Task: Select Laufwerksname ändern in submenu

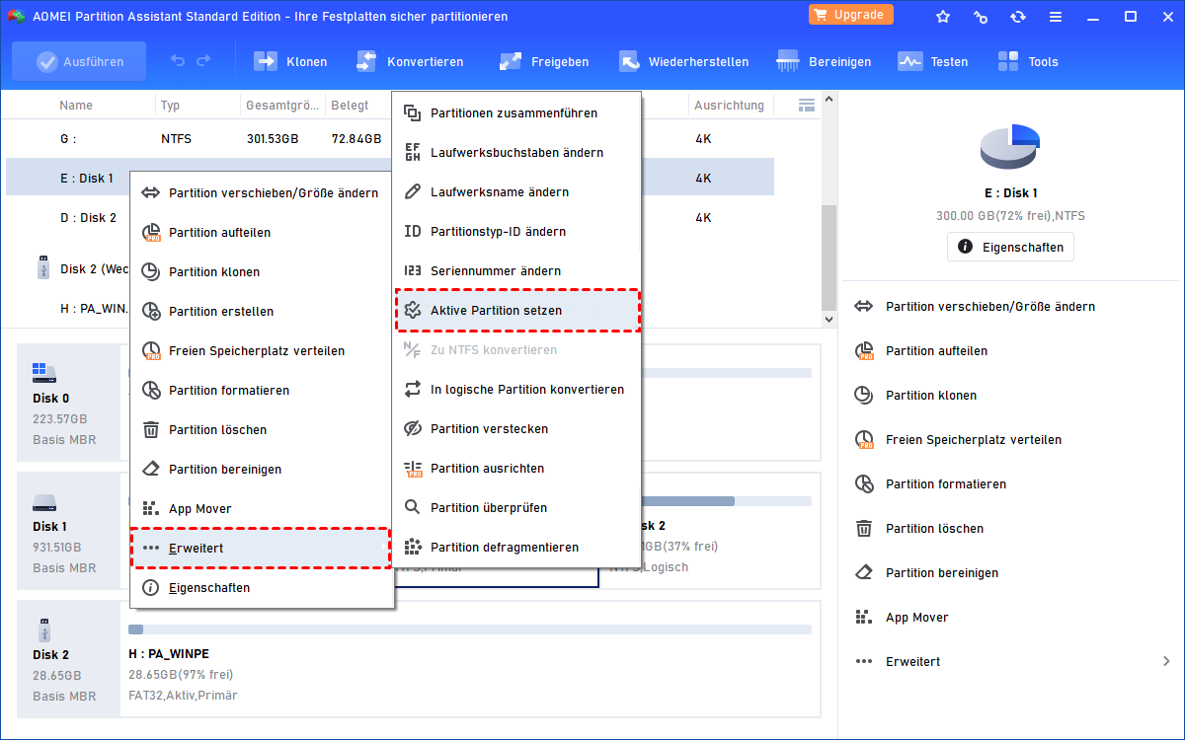Action: pos(517,192)
